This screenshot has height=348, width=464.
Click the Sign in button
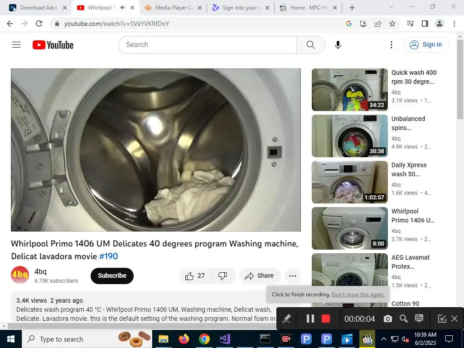pos(426,45)
